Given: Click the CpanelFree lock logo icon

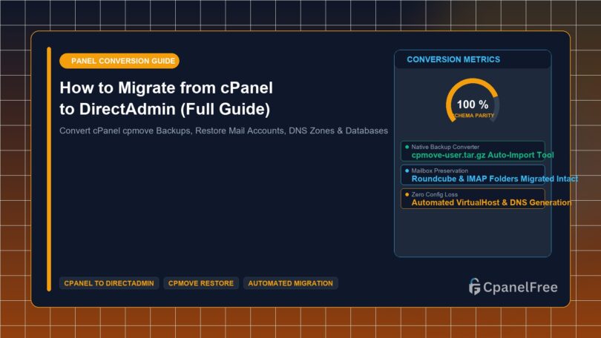Looking at the screenshot, I should point(475,287).
